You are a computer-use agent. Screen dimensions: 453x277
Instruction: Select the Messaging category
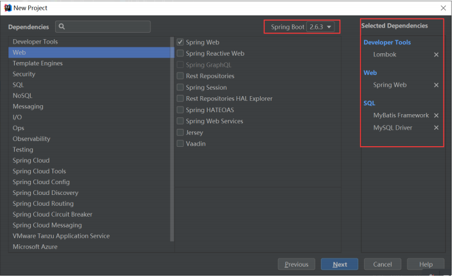pyautogui.click(x=90, y=106)
